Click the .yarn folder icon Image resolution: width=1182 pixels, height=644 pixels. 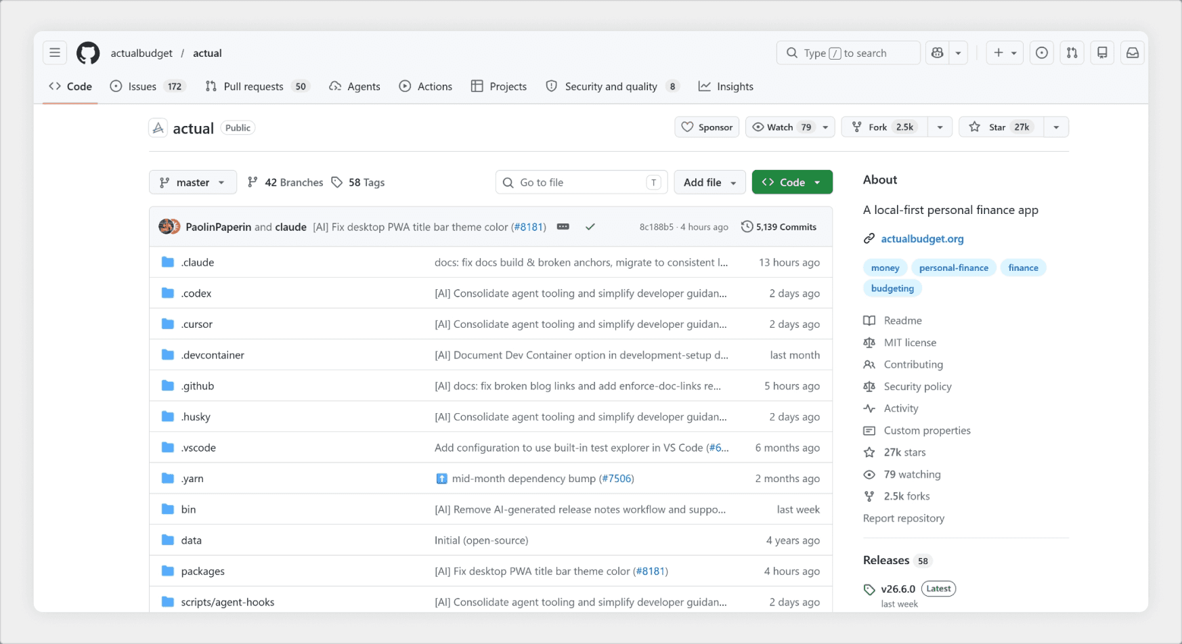click(168, 478)
